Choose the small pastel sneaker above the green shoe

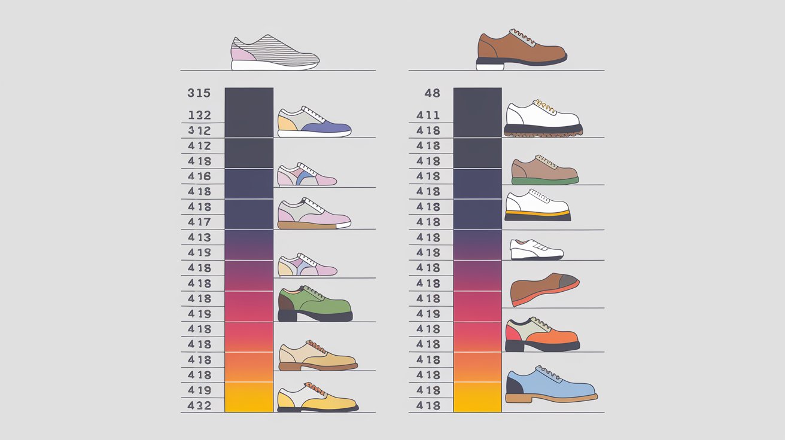coord(308,264)
